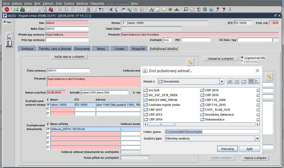
Task: Click Načíst data ke zveřejnění button
Action: pos(69,56)
